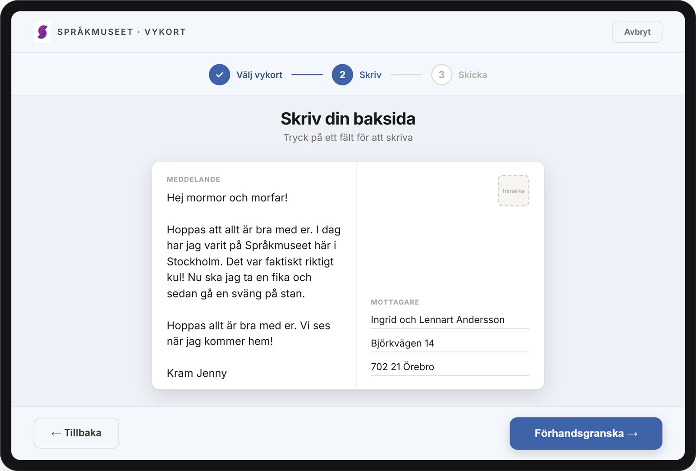Select the Skicka step label
The height and width of the screenshot is (471, 696).
472,75
